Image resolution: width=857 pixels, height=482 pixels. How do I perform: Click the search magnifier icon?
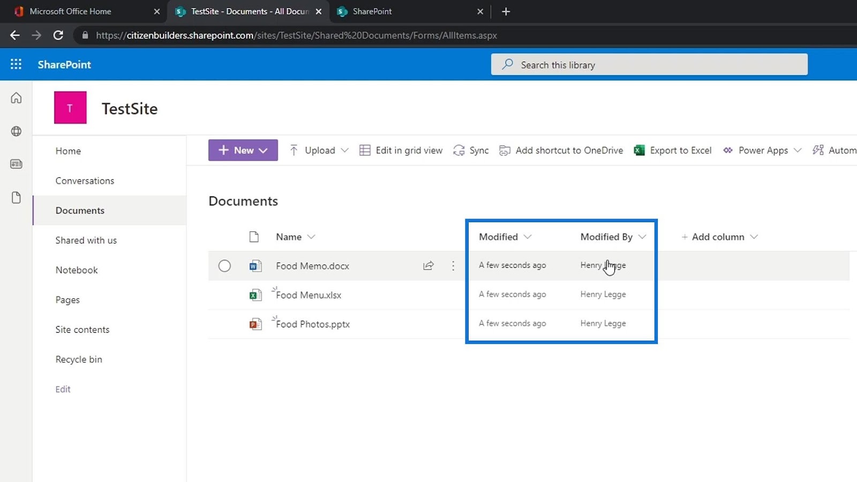(507, 64)
